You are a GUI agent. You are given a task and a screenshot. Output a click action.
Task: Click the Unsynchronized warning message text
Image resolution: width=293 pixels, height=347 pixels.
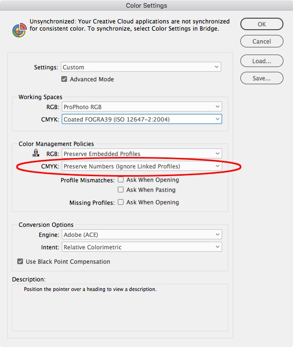130,25
